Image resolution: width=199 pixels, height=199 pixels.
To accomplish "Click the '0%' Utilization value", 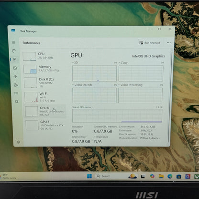I will click(75, 131).
